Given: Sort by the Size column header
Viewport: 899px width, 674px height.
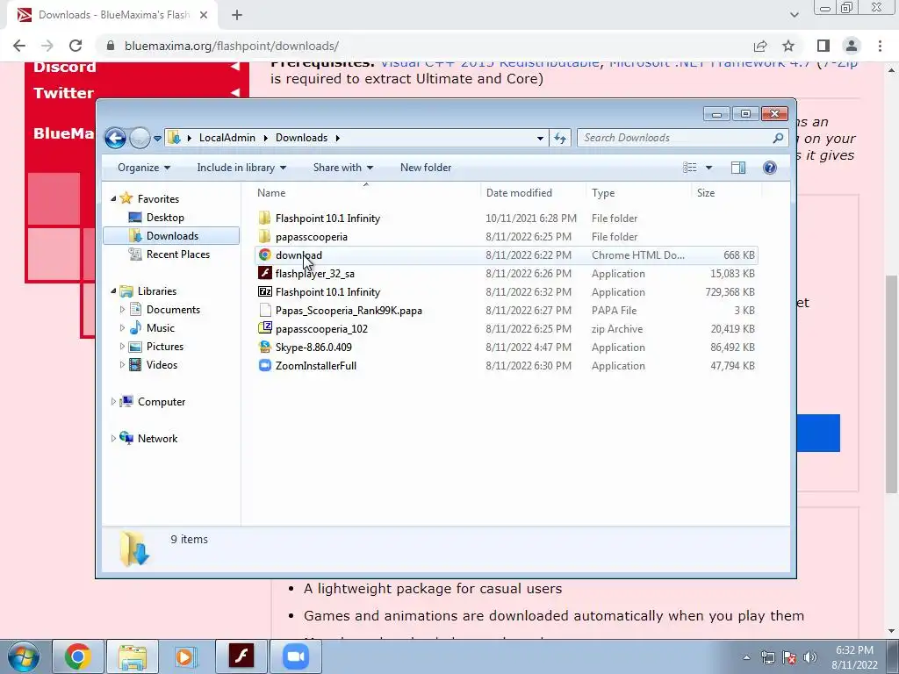Looking at the screenshot, I should pos(706,193).
